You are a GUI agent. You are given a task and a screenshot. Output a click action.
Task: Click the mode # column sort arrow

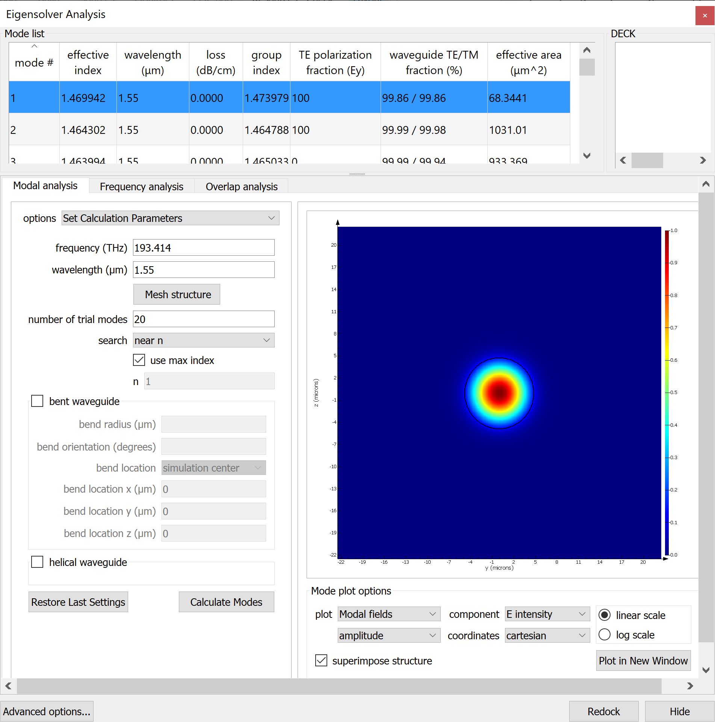34,46
